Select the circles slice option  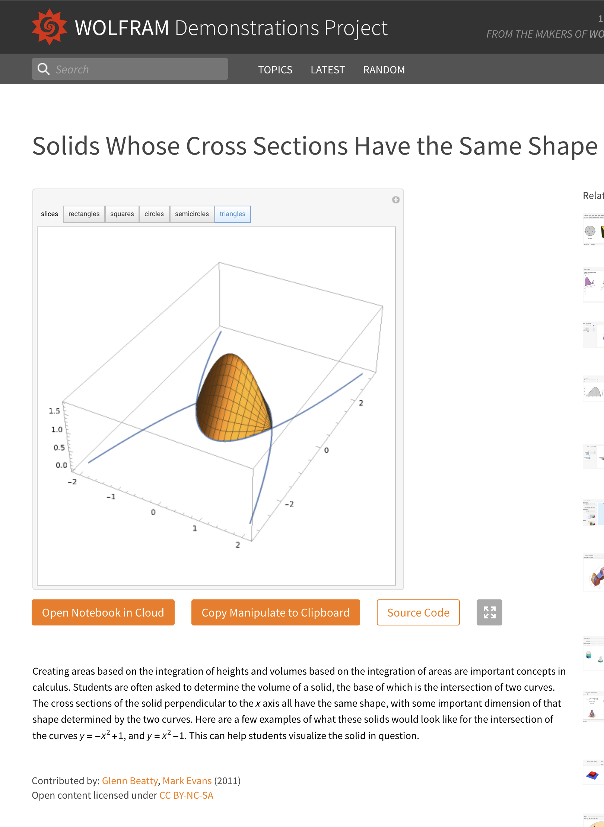click(x=154, y=214)
